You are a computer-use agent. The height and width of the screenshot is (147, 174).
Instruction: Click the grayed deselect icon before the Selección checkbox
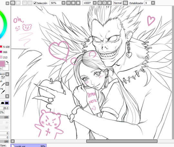[x=24, y=3]
